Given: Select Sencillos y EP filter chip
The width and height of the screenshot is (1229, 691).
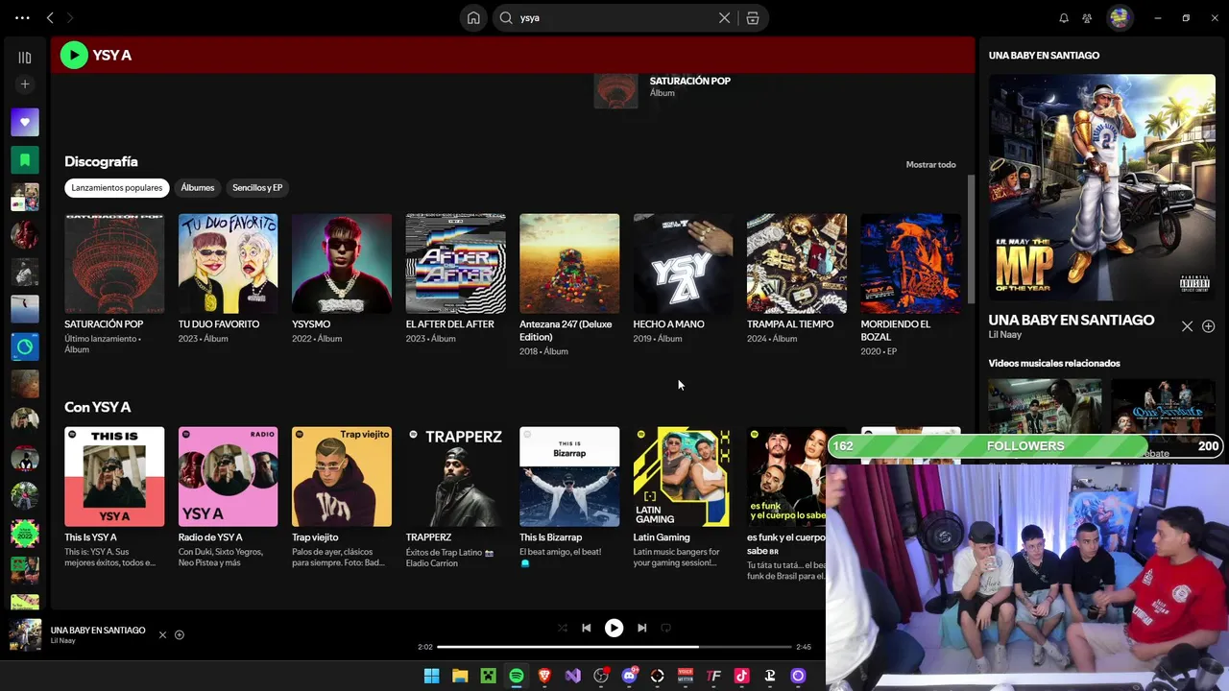Looking at the screenshot, I should [x=257, y=188].
